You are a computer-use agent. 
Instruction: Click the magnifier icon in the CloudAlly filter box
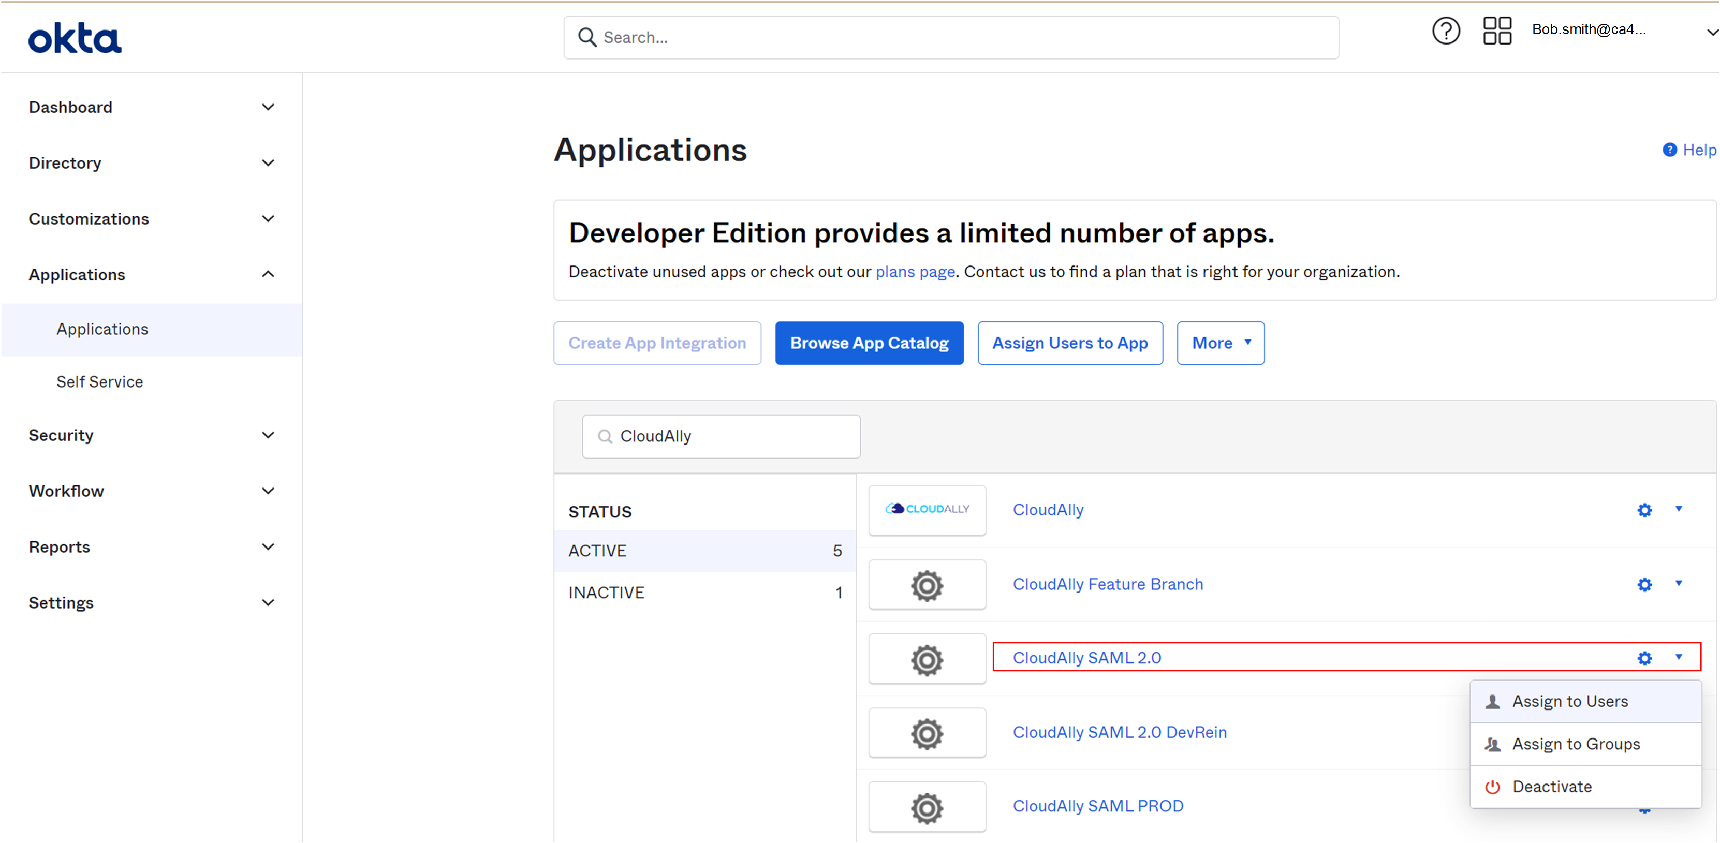click(x=605, y=436)
